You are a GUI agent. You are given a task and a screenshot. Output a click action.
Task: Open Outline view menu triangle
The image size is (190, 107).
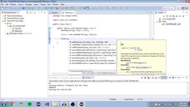[x=187, y=16]
